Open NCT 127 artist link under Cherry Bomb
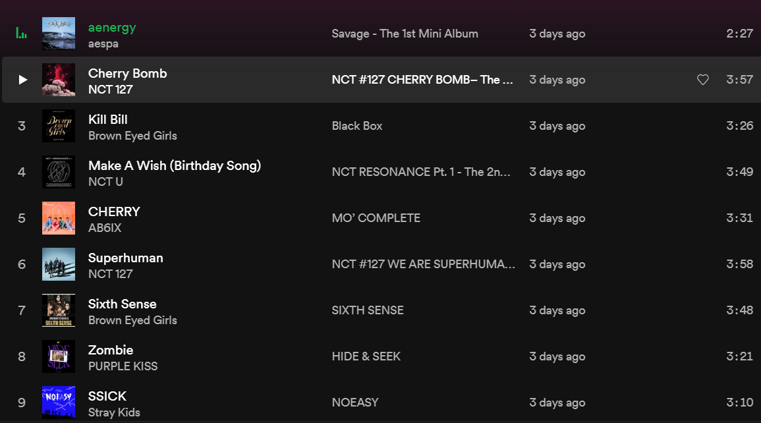This screenshot has height=423, width=761. coord(111,89)
